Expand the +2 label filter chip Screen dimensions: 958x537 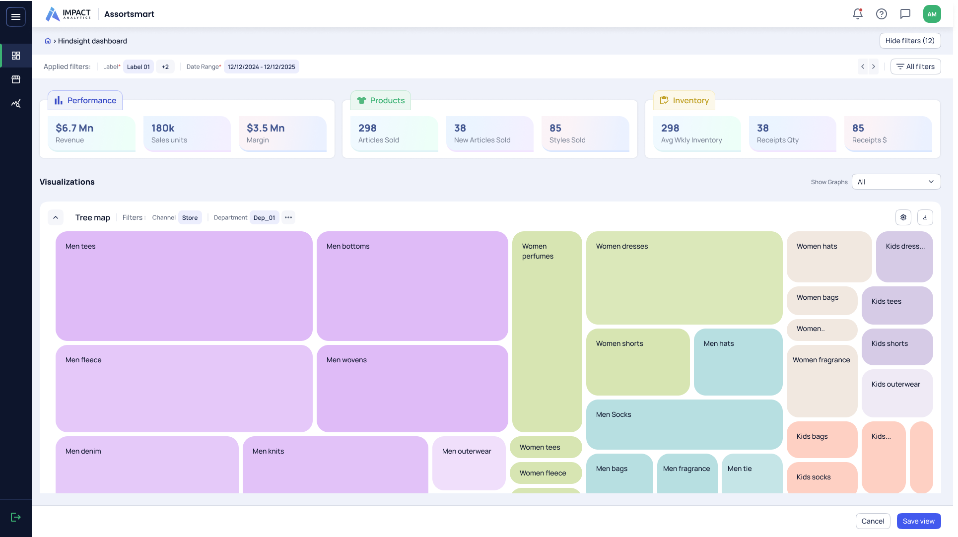(x=165, y=67)
